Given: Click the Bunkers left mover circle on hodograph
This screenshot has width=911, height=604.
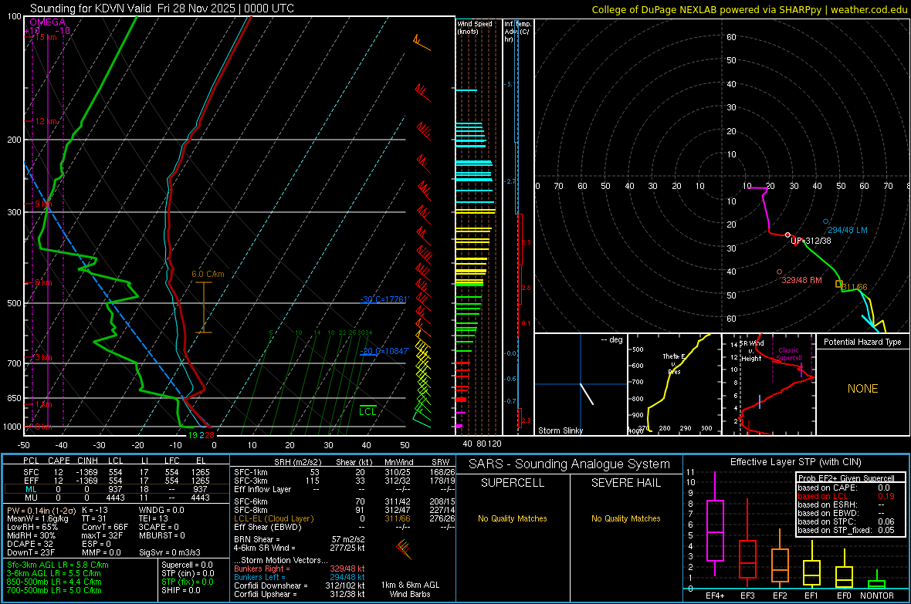Looking at the screenshot, I should click(x=825, y=222).
